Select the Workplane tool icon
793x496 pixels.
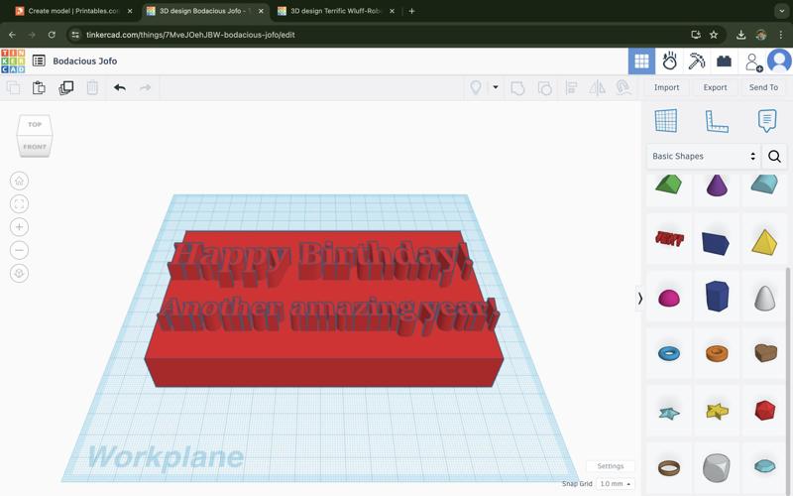click(x=665, y=120)
